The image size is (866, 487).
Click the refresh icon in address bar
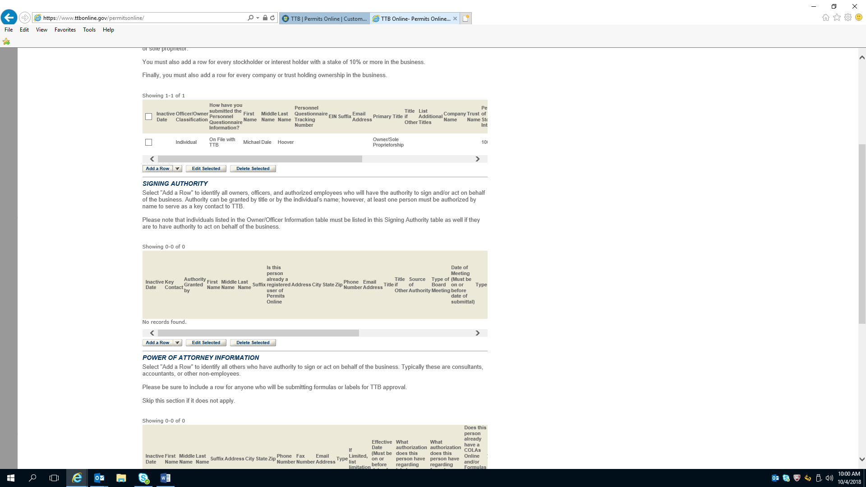click(x=272, y=18)
